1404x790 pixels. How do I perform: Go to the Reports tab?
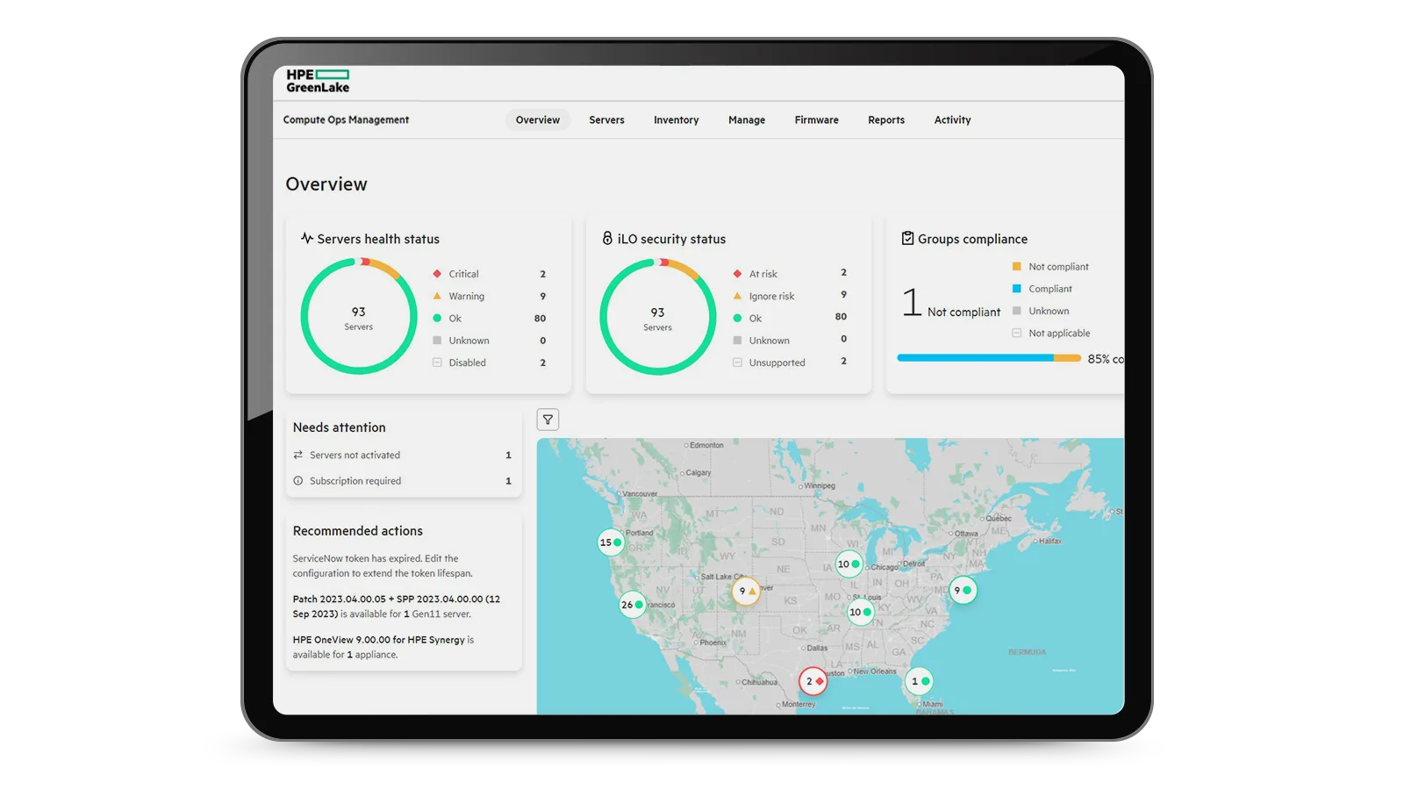click(885, 120)
